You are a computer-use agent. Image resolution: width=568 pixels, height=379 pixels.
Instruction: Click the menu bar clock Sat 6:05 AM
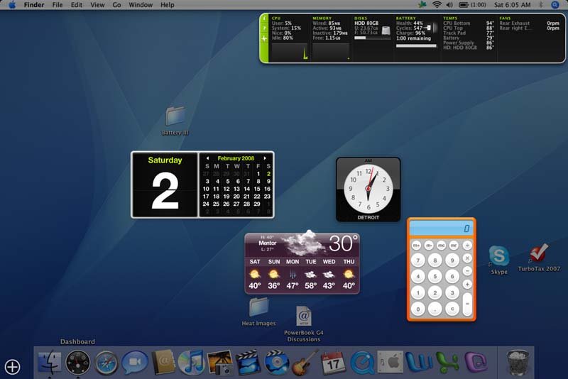(x=512, y=5)
